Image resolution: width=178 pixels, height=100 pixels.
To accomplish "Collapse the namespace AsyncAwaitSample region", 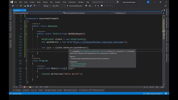I will [x=26, y=19].
